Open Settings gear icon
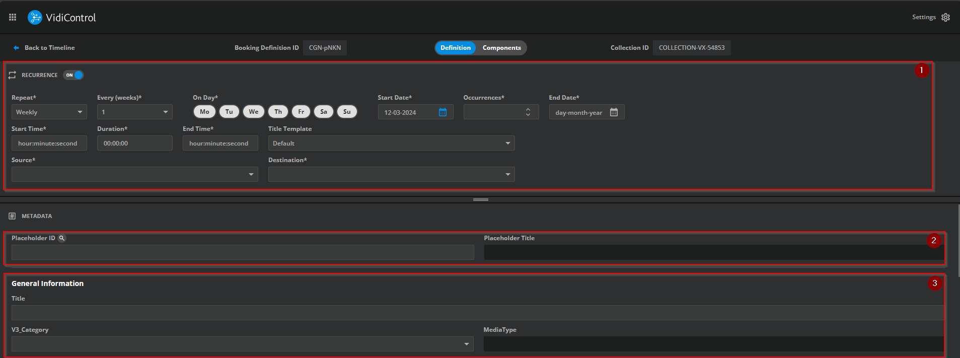This screenshot has height=358, width=960. (945, 18)
